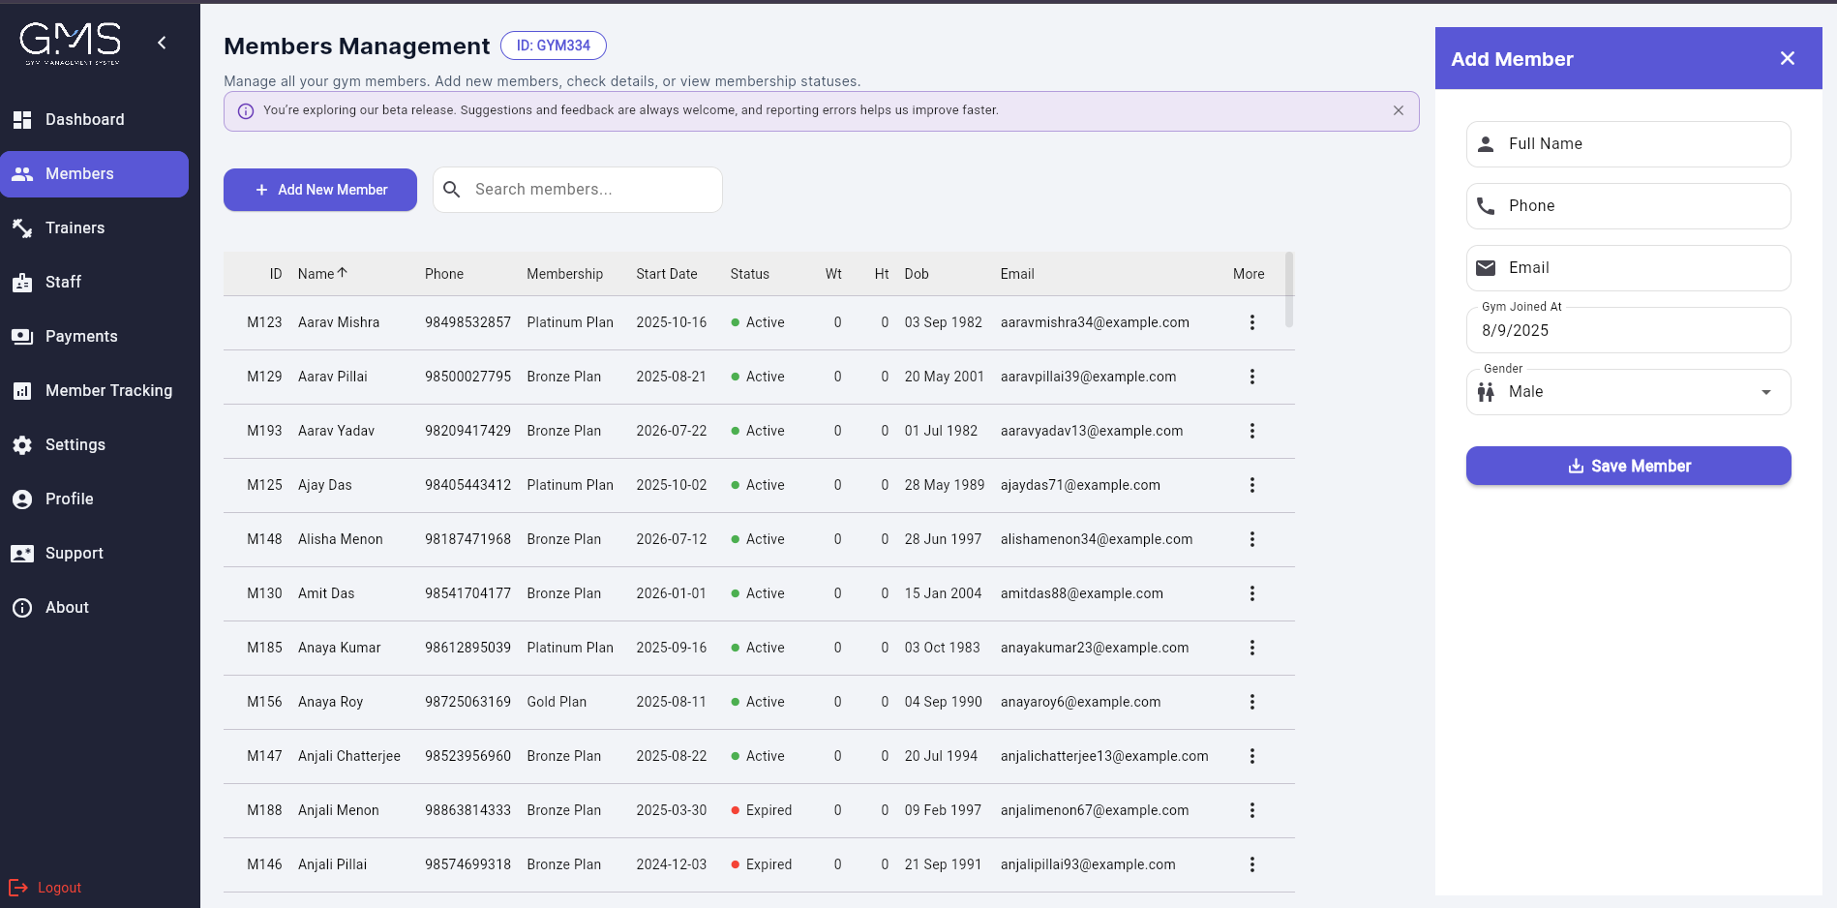Screen dimensions: 1837x908
Task: Click the Save Member button
Action: [1628, 466]
